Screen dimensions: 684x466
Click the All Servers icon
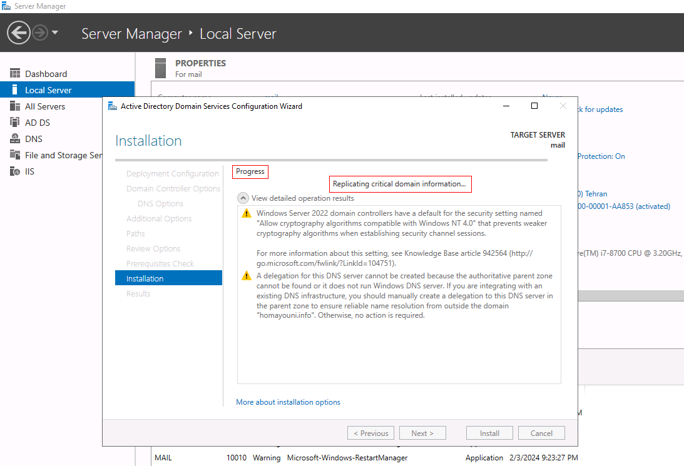pyautogui.click(x=15, y=106)
